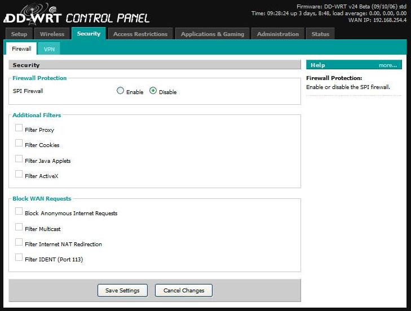Select the Firewall sub-tab
The width and height of the screenshot is (411, 311).
(x=21, y=48)
